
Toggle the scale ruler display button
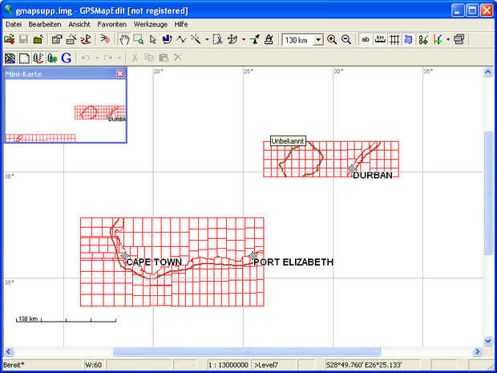click(380, 39)
